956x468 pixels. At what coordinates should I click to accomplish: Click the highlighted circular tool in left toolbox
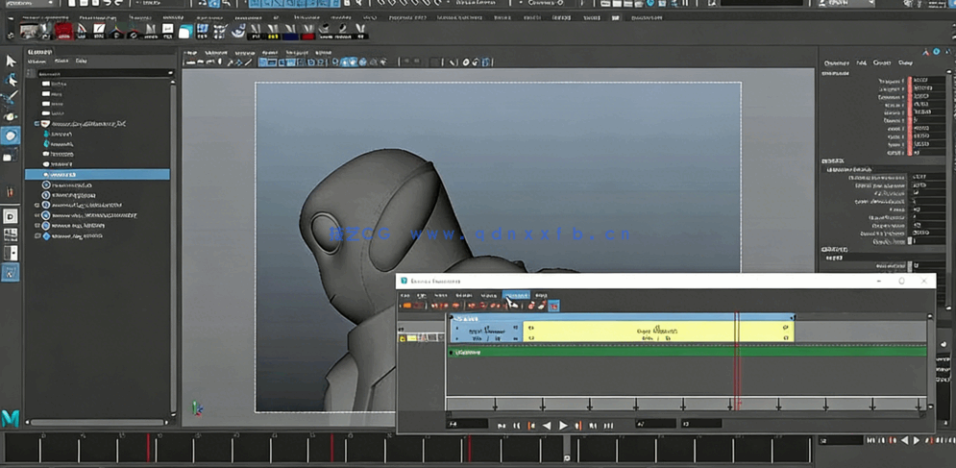11,135
